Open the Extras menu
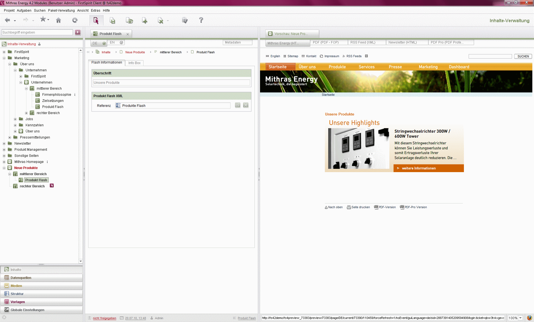 [x=95, y=11]
